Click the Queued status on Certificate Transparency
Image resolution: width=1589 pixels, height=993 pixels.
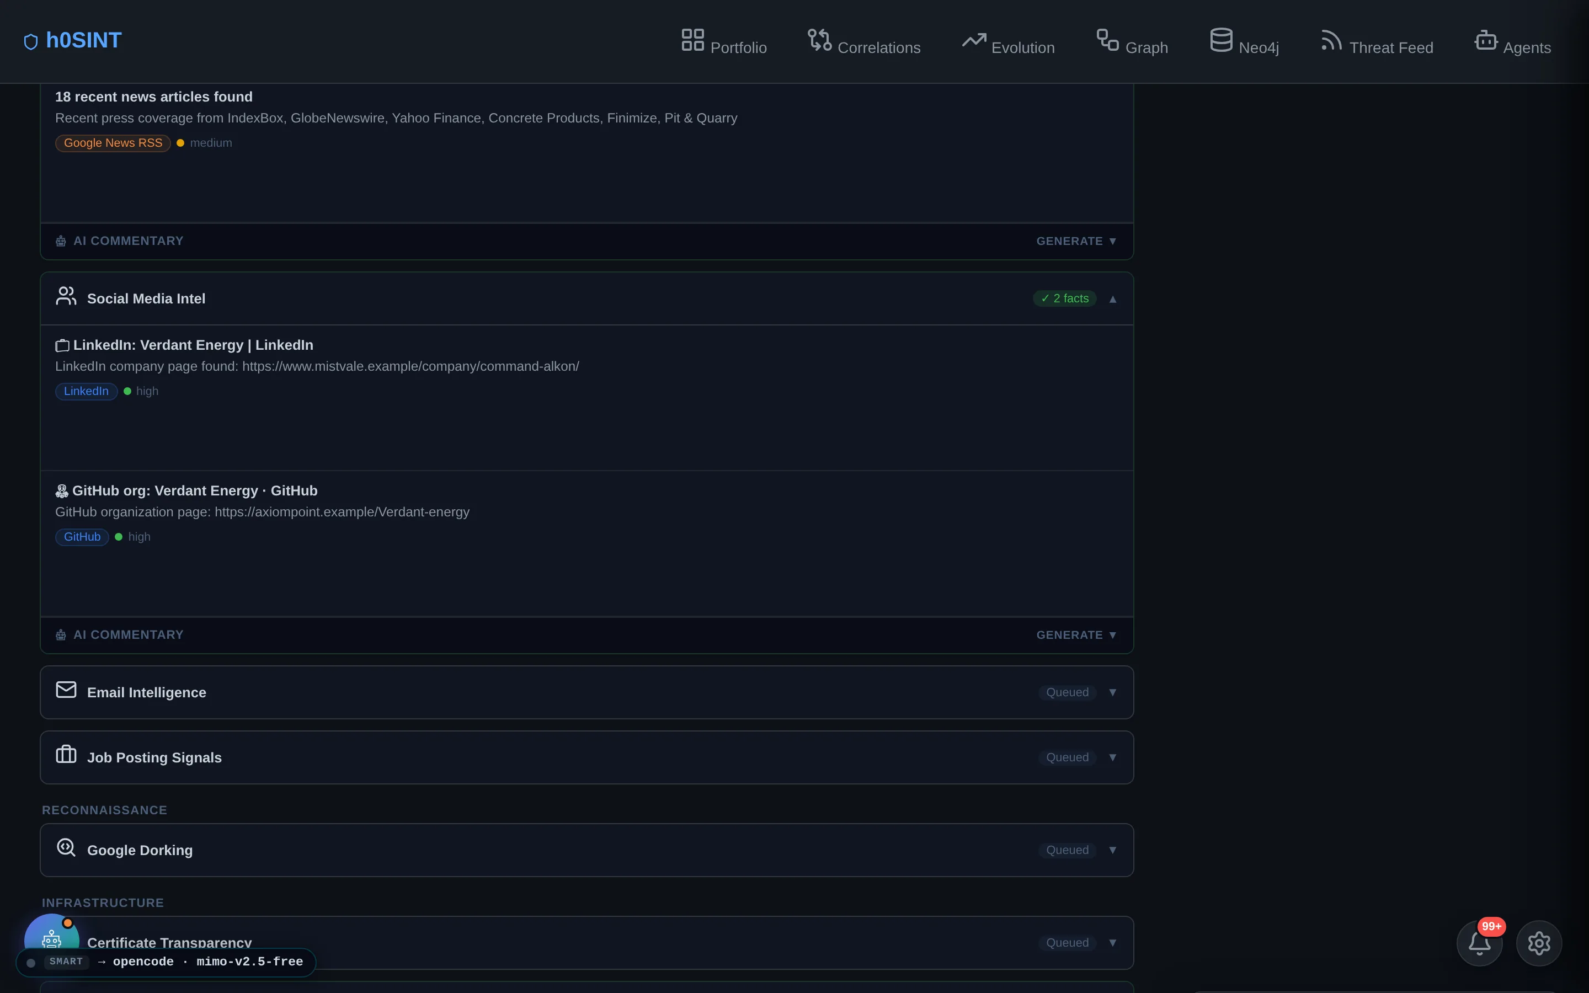coord(1067,942)
